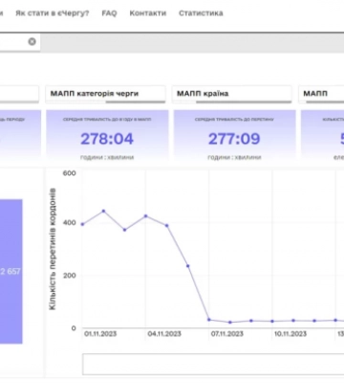Select the 277:09 average duration card
344x383 pixels.
coord(234,136)
